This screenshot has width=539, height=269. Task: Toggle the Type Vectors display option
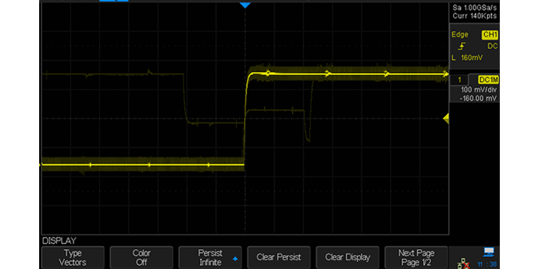click(73, 257)
